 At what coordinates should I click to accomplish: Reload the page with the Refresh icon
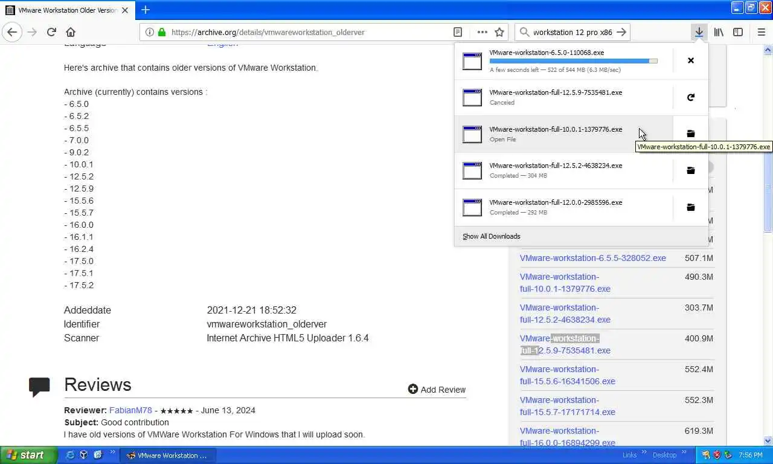[51, 32]
